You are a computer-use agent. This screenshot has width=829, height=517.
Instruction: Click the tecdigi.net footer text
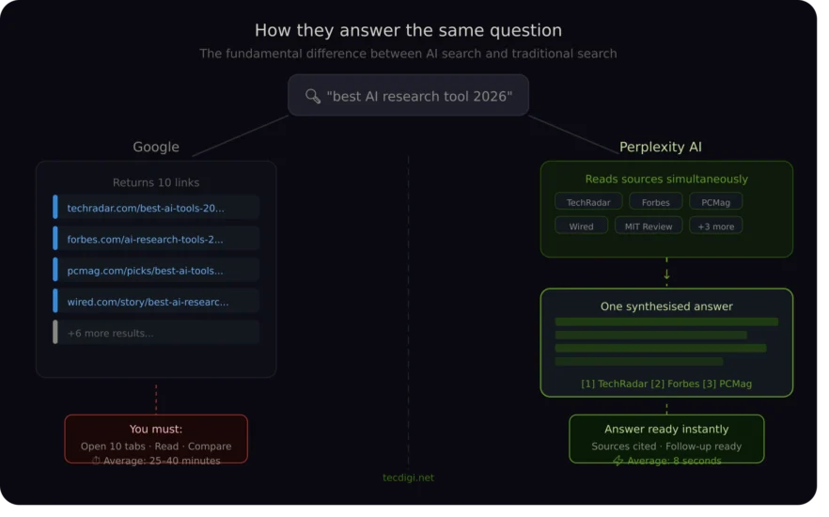(408, 478)
